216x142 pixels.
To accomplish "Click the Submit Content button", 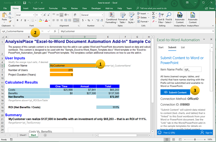I will tap(175, 92).
